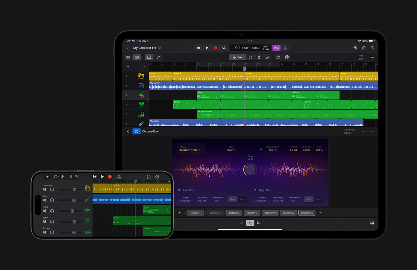Viewport: 417px width, 270px height.
Task: Open the onscreen keyboard icon at bottom right
Action: click(372, 222)
